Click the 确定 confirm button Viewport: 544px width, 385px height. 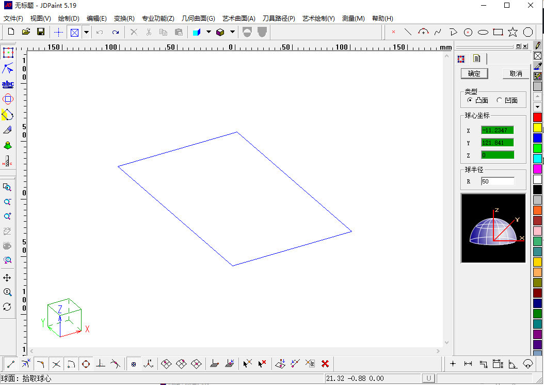(474, 74)
